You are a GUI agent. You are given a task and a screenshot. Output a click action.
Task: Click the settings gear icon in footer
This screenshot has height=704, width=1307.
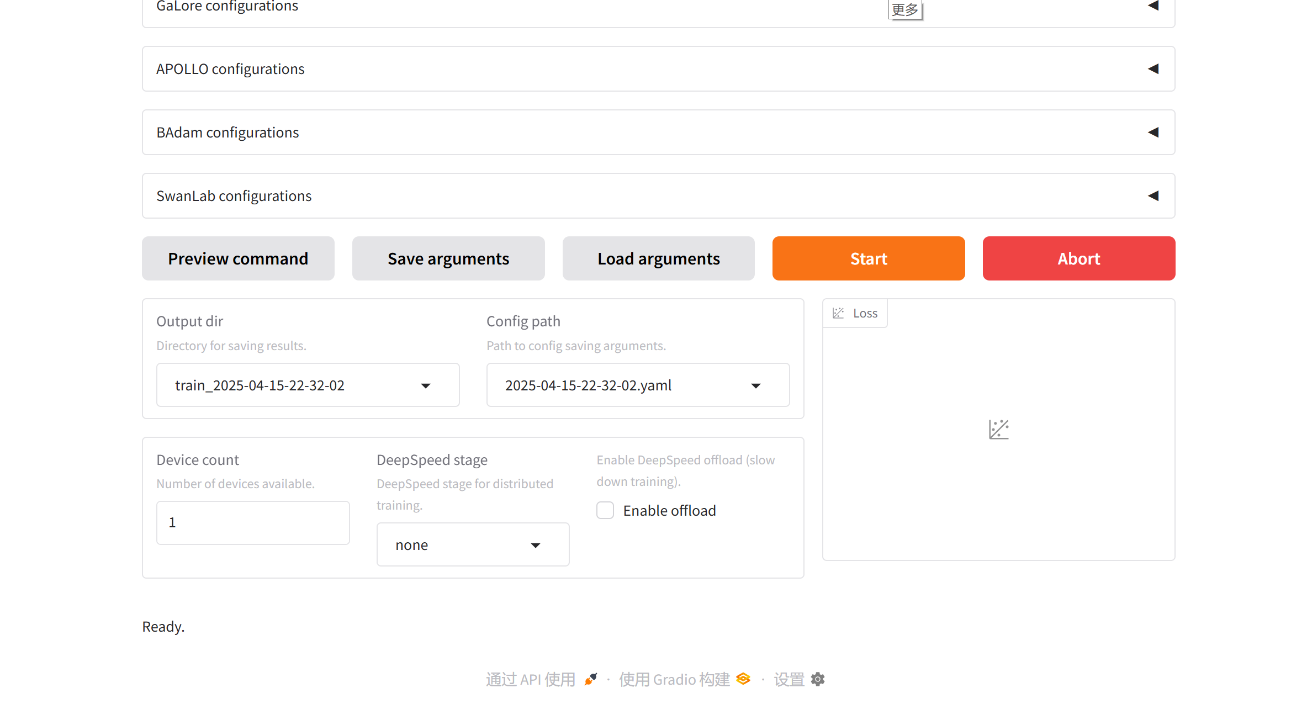[x=818, y=679]
